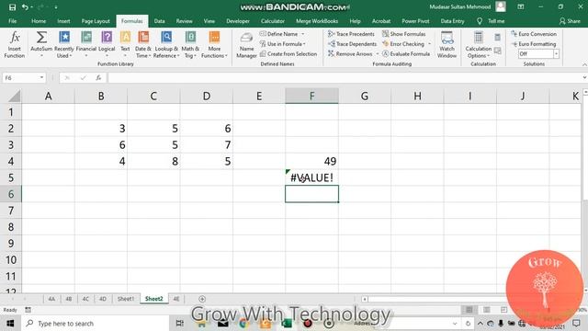
Task: Open Evaluate Formula dialog
Action: point(406,54)
